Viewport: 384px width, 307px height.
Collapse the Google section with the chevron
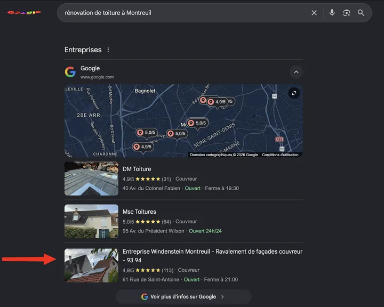click(x=296, y=72)
